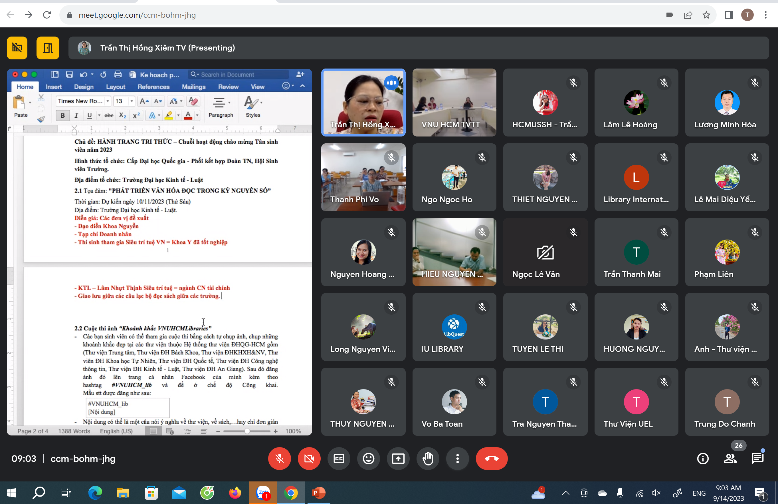Click the Save disk icon in Word
The image size is (778, 504).
[x=69, y=74]
